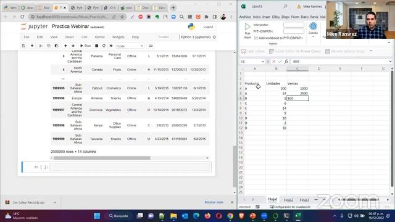Click the Búsqueda taskbar search box
395x222 pixels.
point(118,216)
